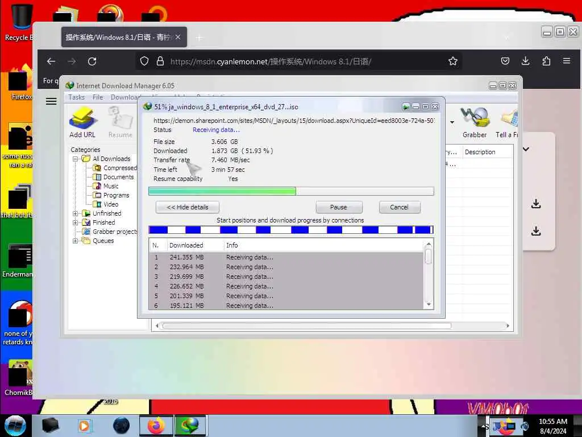Select the Compressed category
This screenshot has height=437, width=582.
tap(115, 168)
